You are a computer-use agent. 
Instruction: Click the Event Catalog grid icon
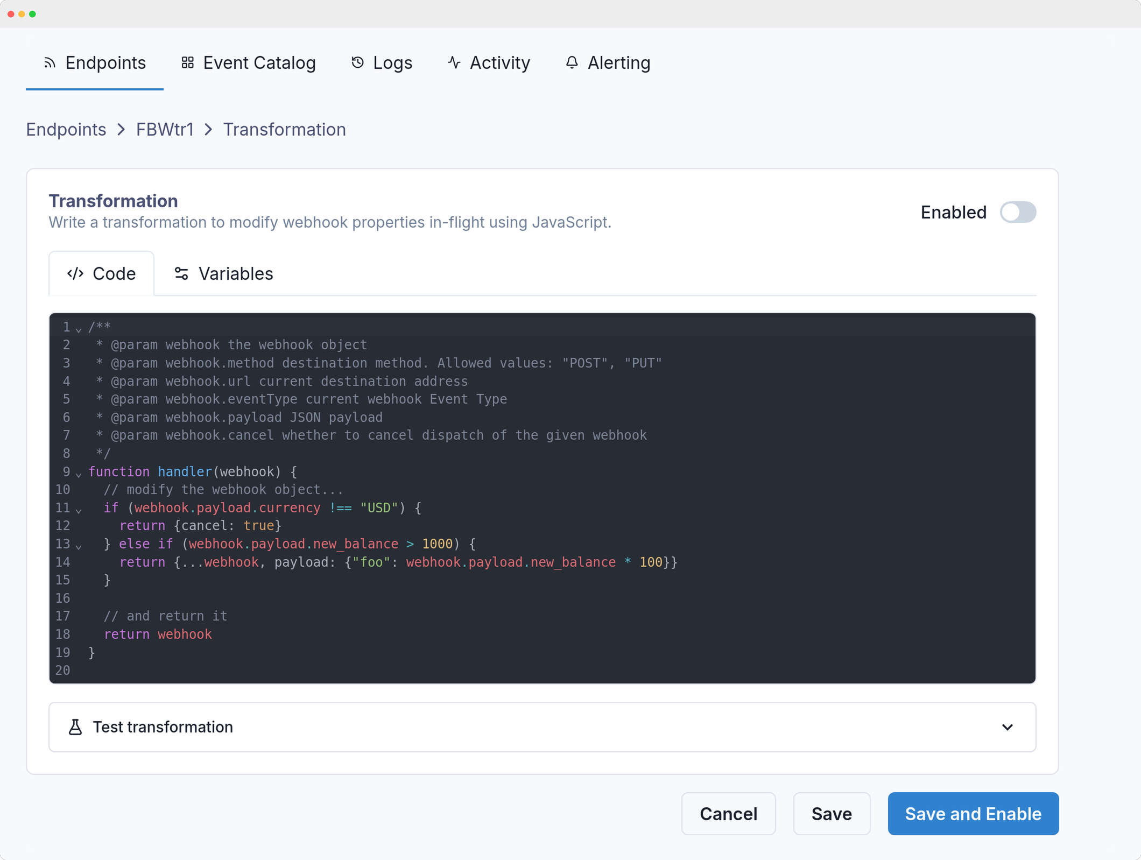tap(187, 63)
